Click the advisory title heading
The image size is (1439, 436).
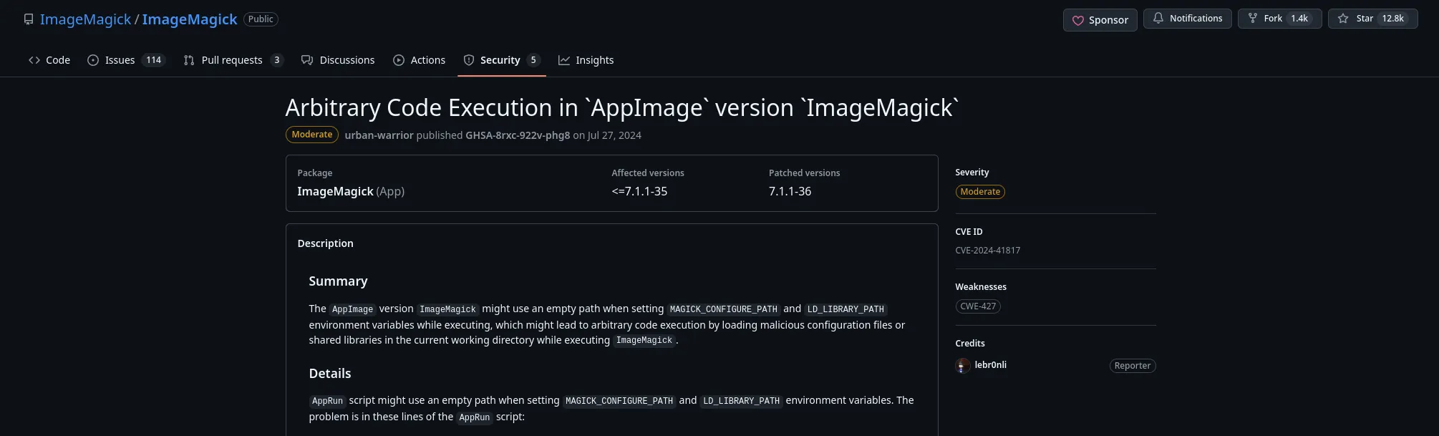[x=621, y=107]
